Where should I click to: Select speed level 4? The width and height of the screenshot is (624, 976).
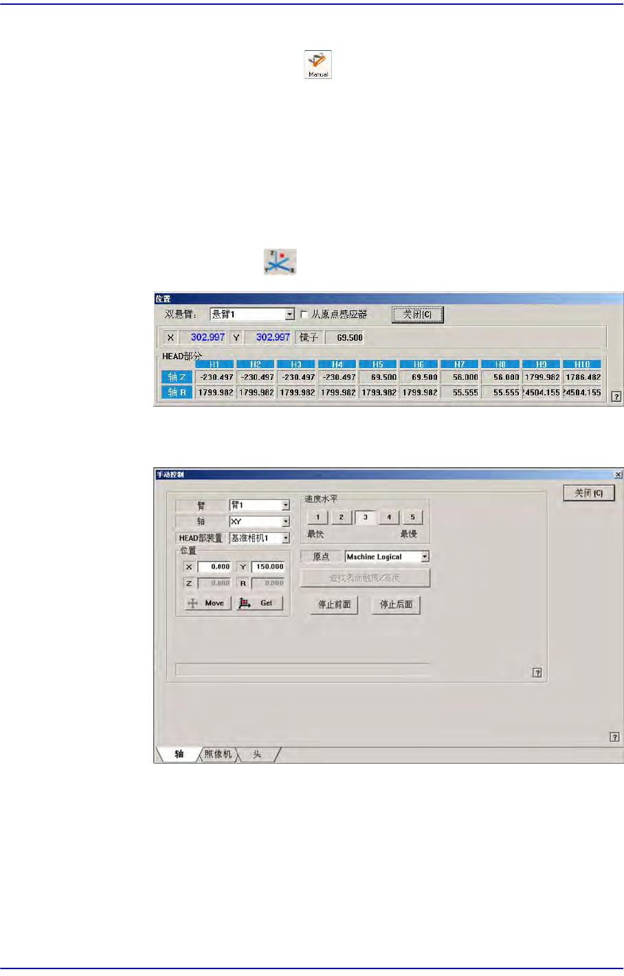[389, 517]
